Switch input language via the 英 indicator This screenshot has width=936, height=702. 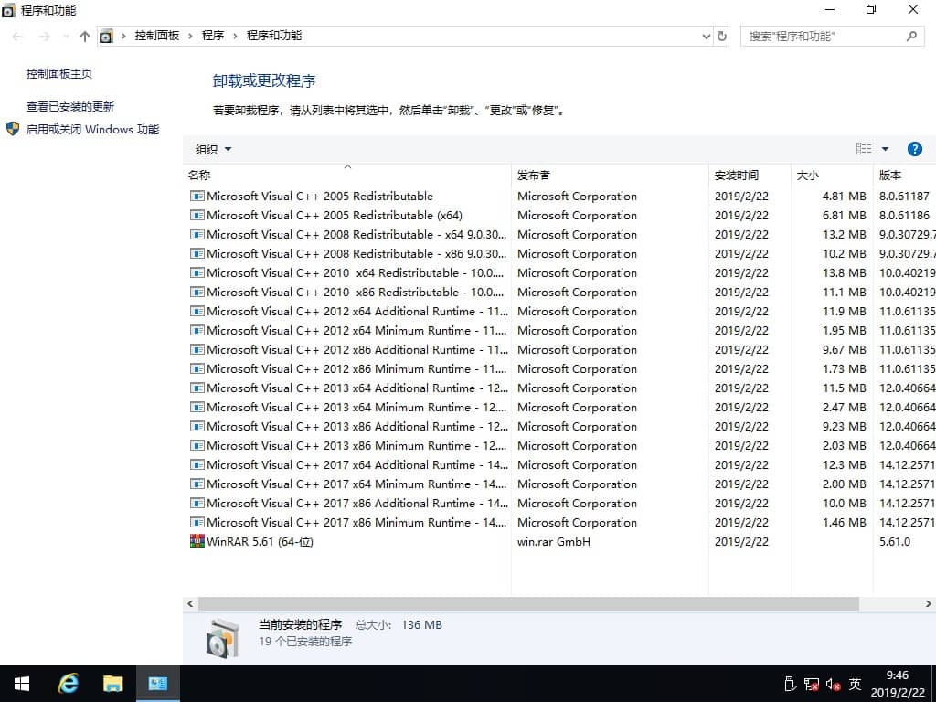(x=856, y=683)
